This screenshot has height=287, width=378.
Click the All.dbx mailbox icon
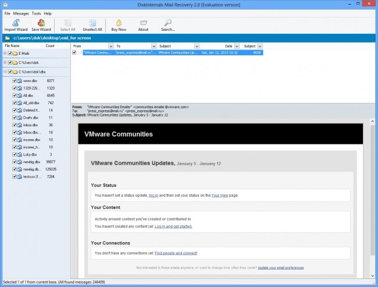20,95
